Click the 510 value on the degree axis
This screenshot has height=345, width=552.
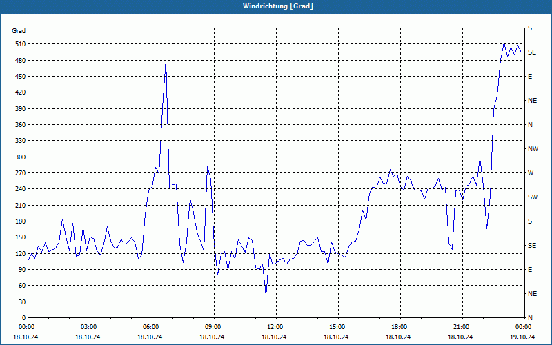[21, 44]
